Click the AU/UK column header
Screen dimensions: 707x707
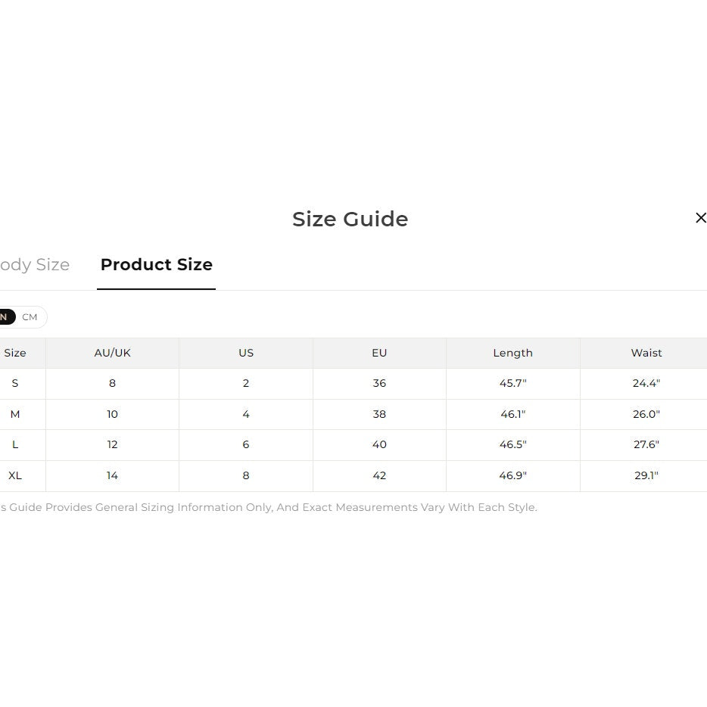tap(112, 353)
